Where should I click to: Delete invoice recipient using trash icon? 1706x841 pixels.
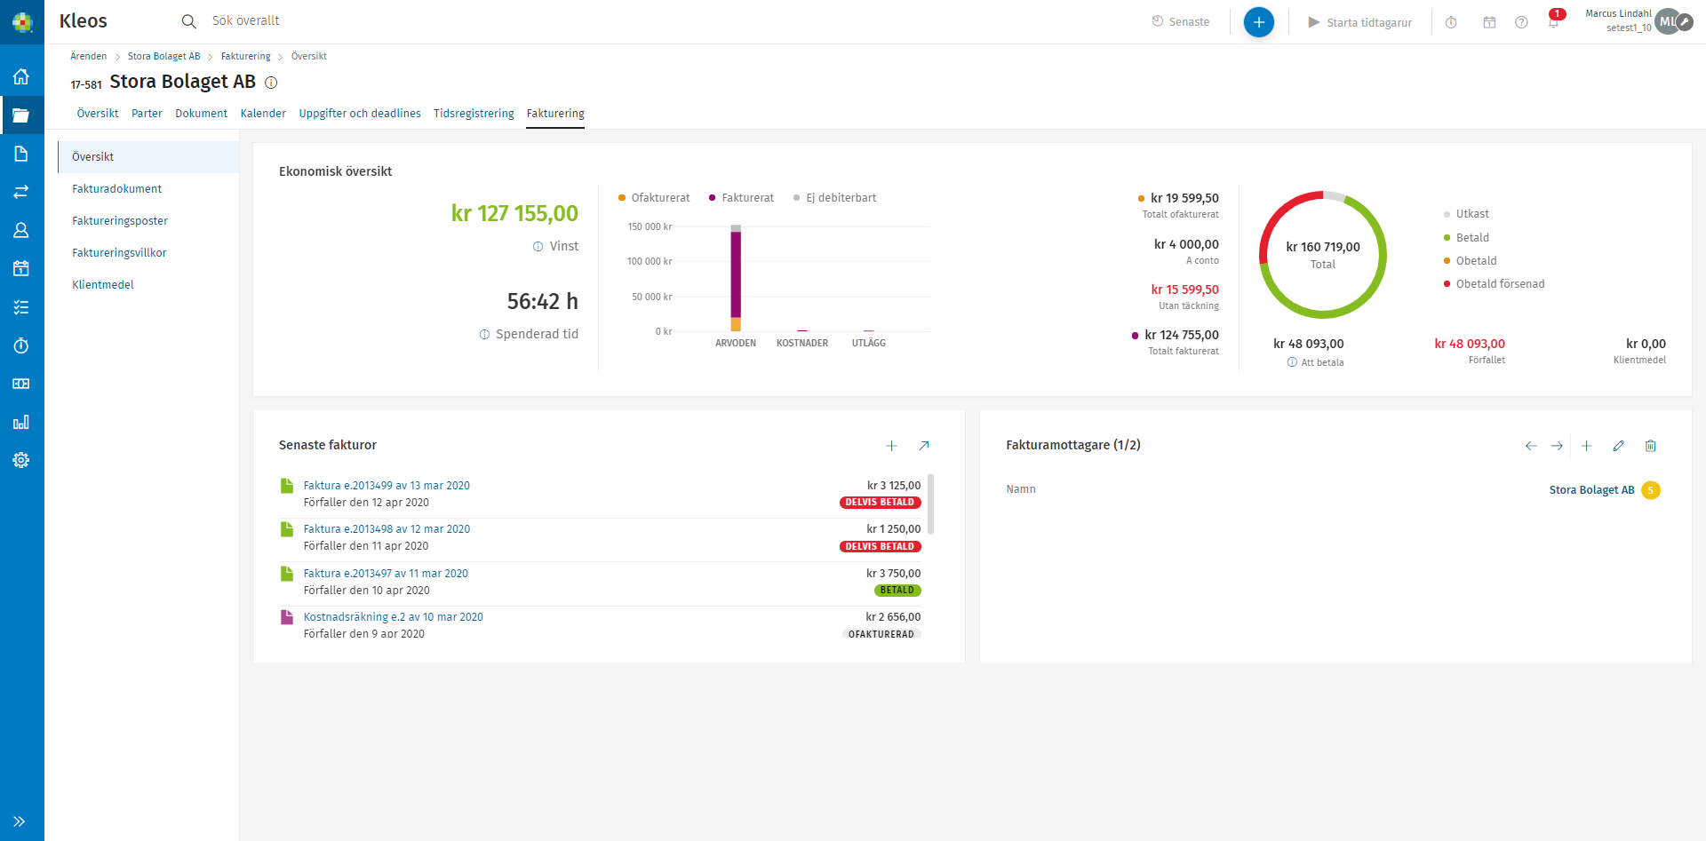[x=1650, y=446]
